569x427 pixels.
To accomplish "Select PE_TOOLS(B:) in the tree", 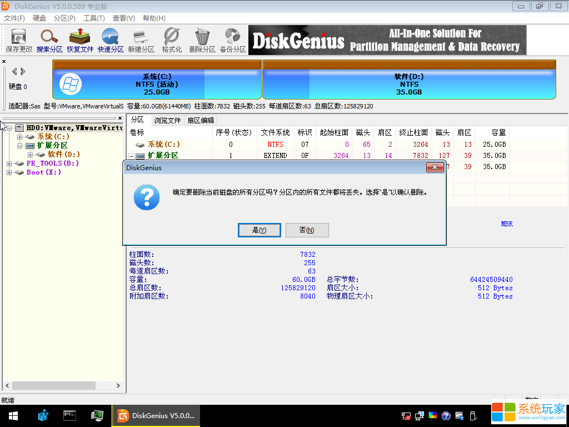I will pyautogui.click(x=53, y=163).
